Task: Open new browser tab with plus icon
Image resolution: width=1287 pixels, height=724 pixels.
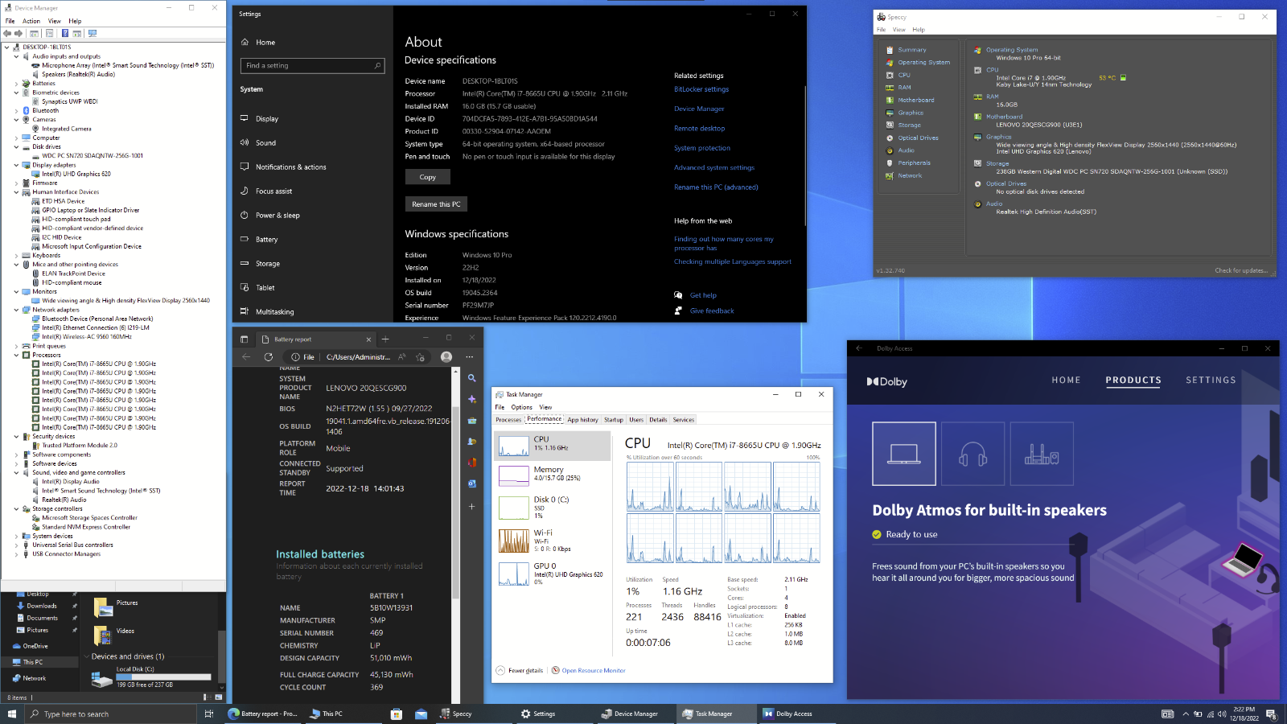Action: pos(385,339)
